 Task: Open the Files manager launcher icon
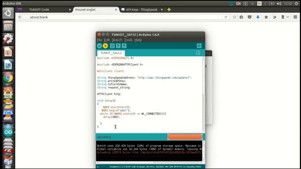coord(8,26)
